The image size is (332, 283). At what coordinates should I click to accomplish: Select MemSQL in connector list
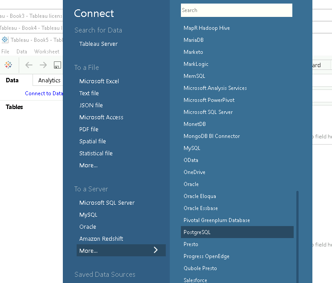click(x=194, y=76)
